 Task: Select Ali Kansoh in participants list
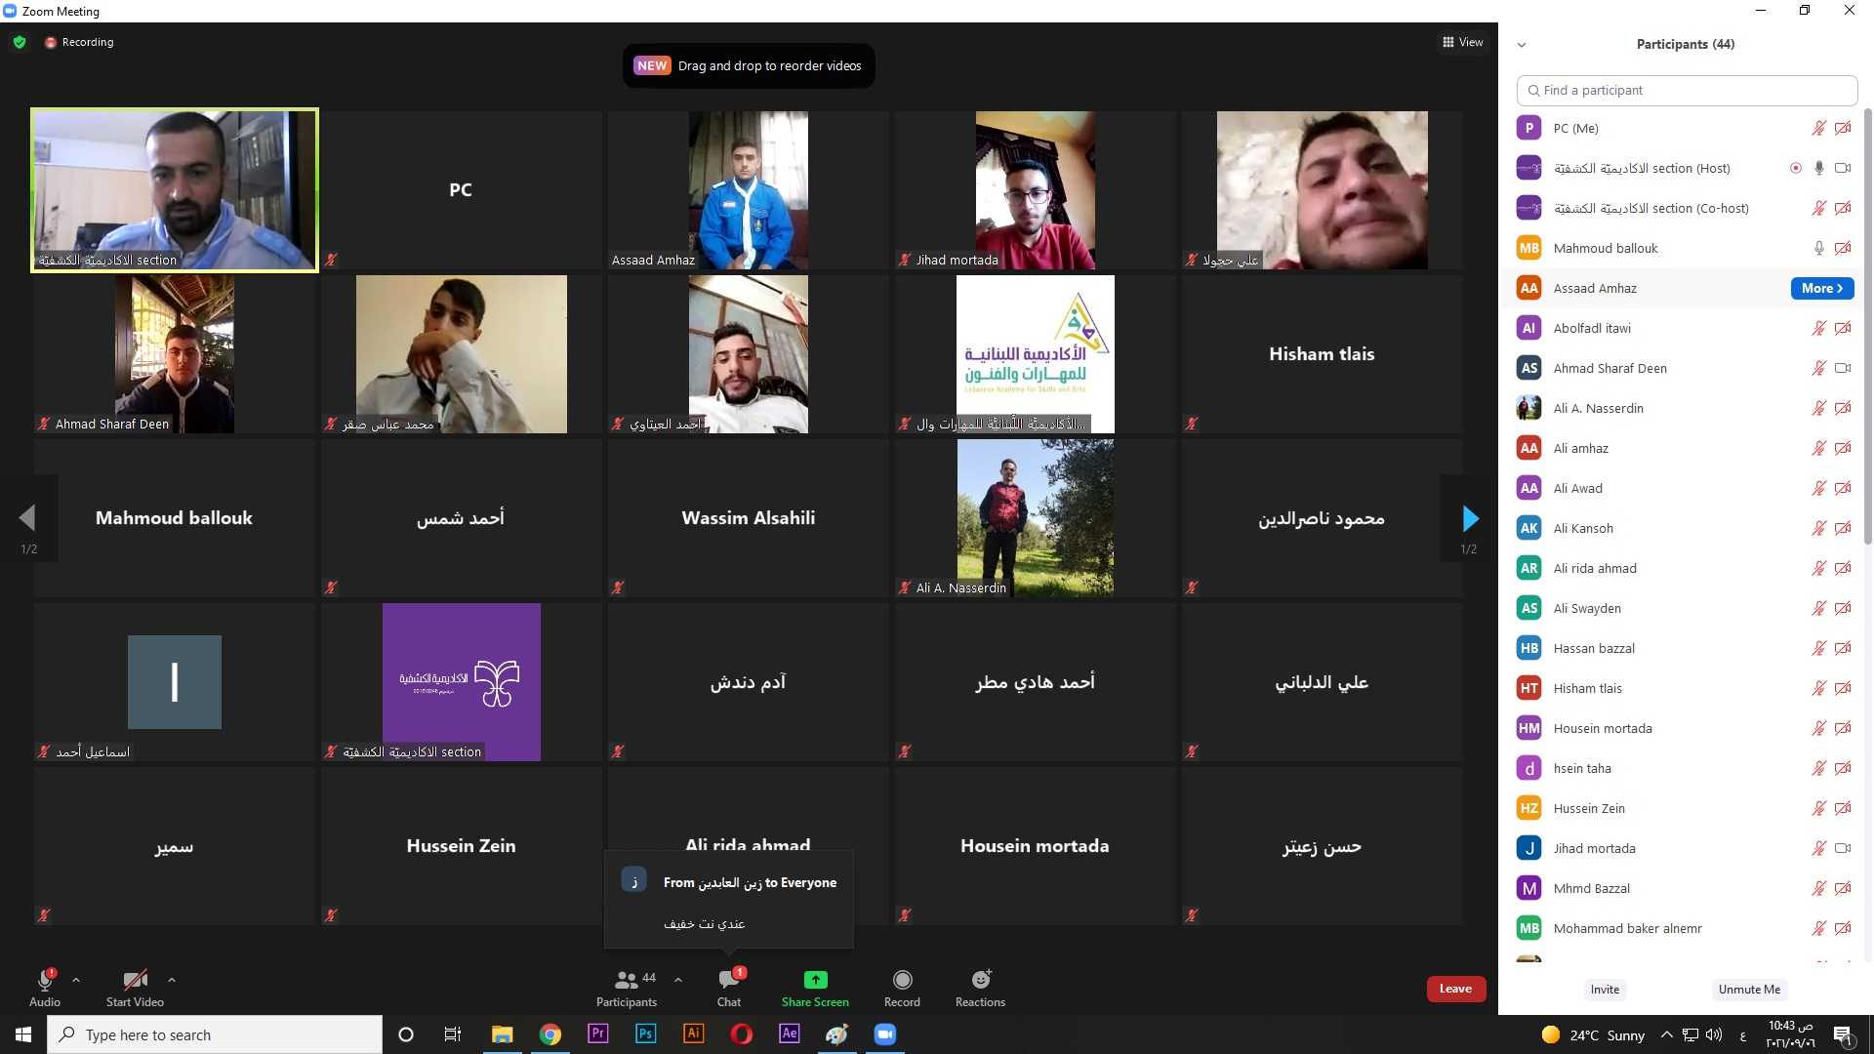[1582, 528]
